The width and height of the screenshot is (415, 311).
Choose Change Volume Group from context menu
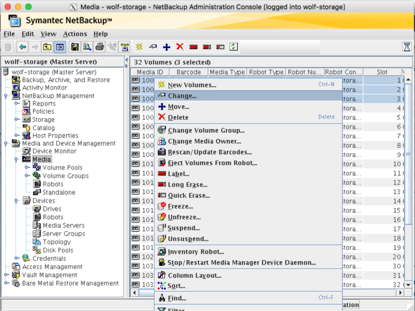[206, 130]
